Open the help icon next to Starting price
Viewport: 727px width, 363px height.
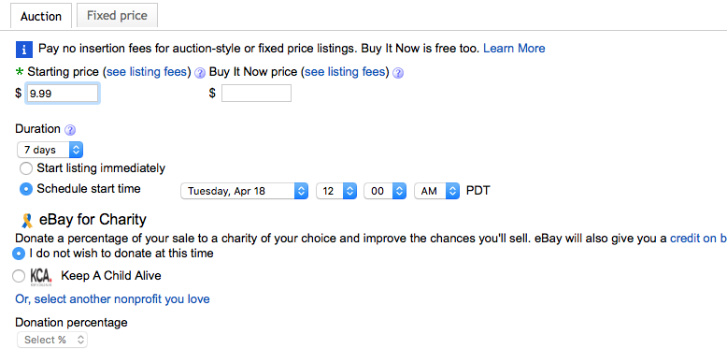tap(200, 73)
